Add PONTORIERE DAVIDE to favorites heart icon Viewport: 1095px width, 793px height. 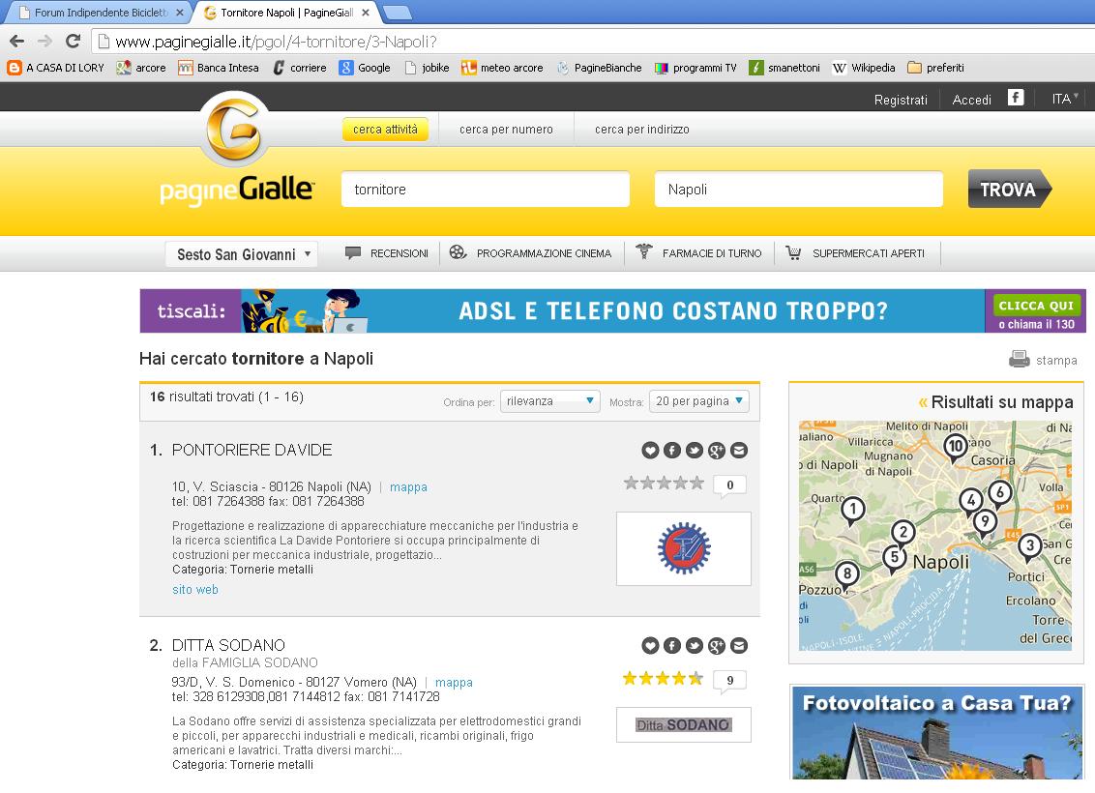click(650, 451)
